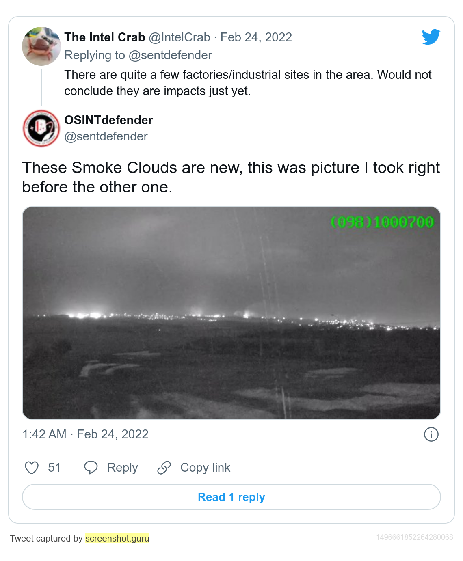
Task: Click @sentdefender mention in reply line
Action: 170,55
